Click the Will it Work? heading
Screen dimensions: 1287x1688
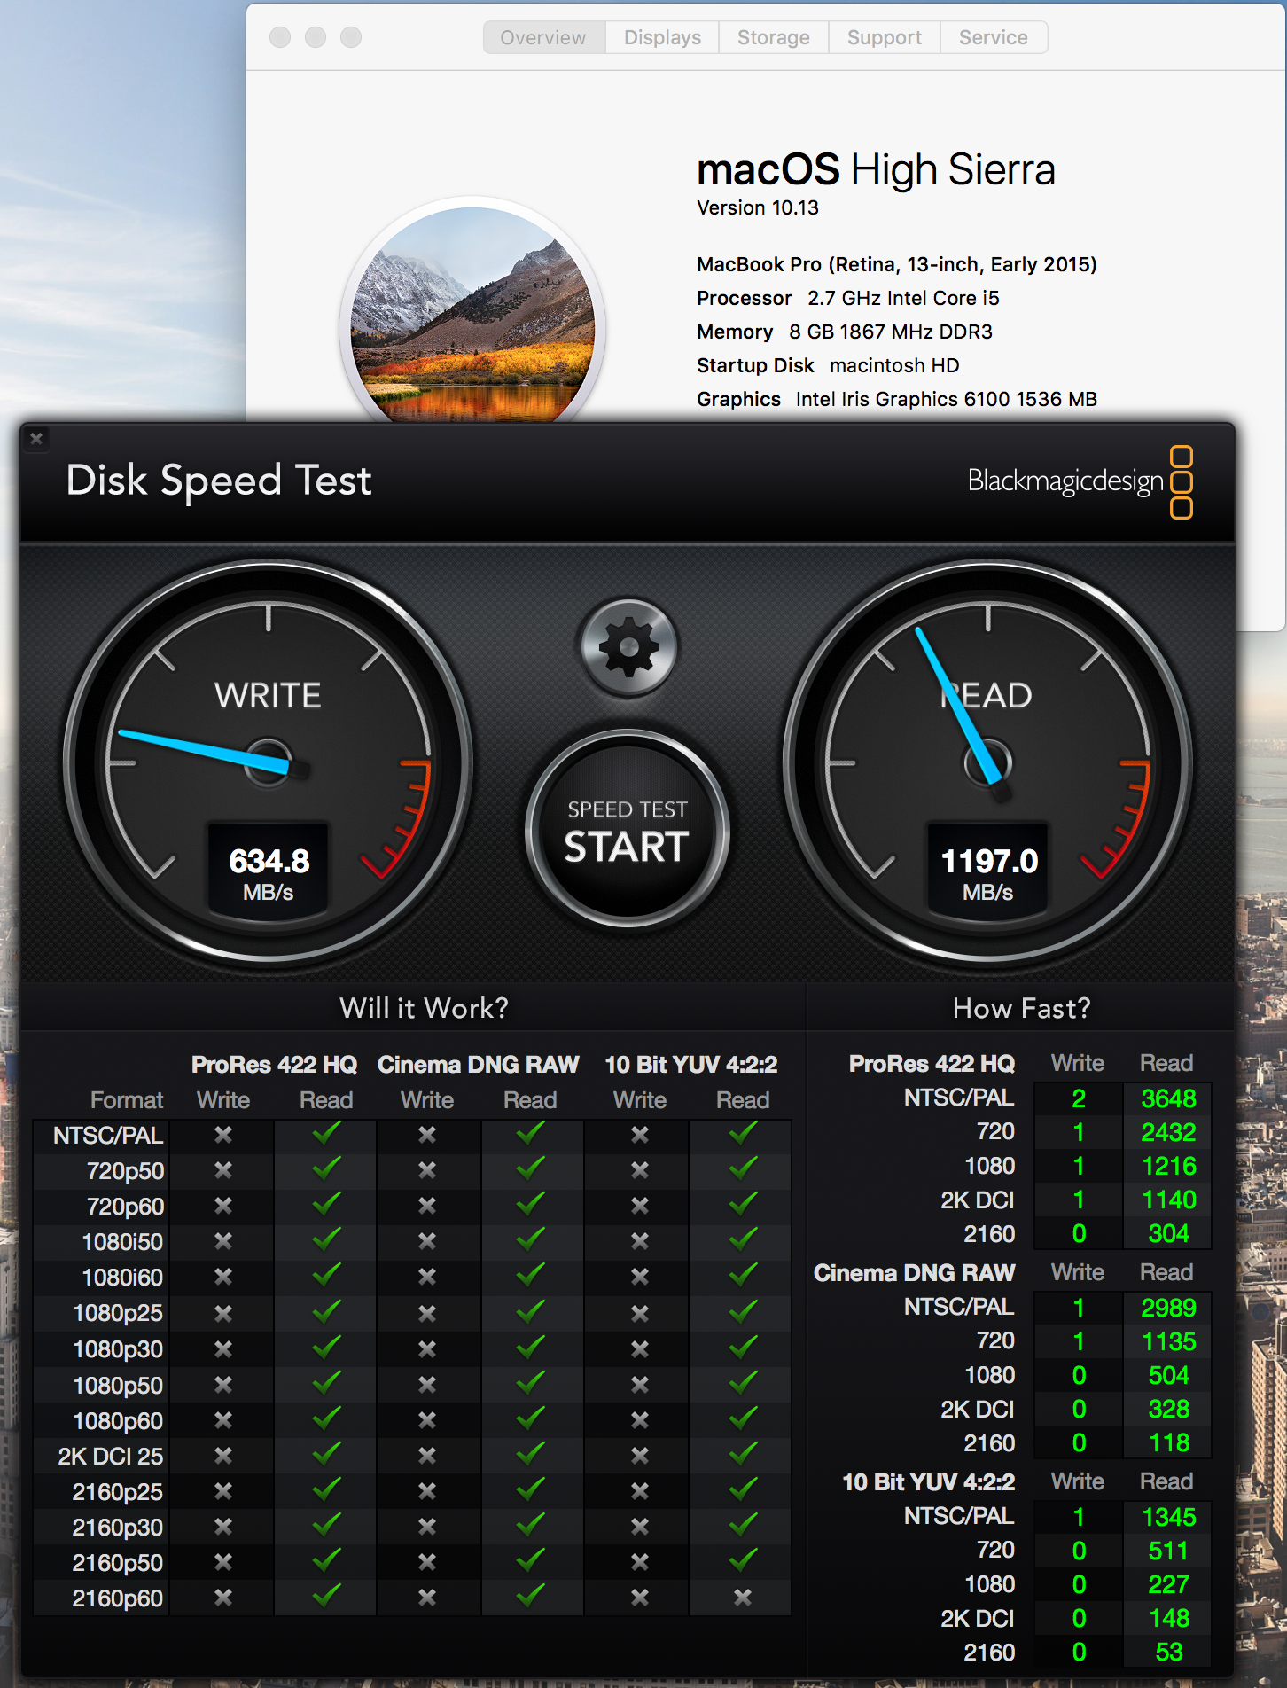[x=424, y=1008]
